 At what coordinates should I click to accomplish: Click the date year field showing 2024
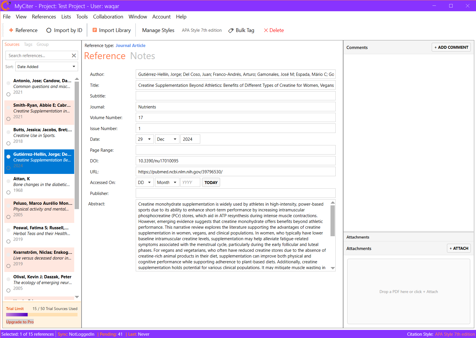click(x=190, y=139)
